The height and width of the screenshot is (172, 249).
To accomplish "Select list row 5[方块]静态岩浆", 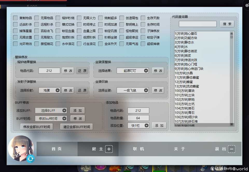I will (x=202, y=51).
